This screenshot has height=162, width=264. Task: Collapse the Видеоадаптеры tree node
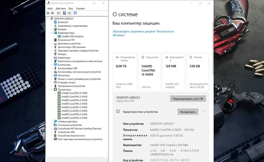(x=51, y=33)
